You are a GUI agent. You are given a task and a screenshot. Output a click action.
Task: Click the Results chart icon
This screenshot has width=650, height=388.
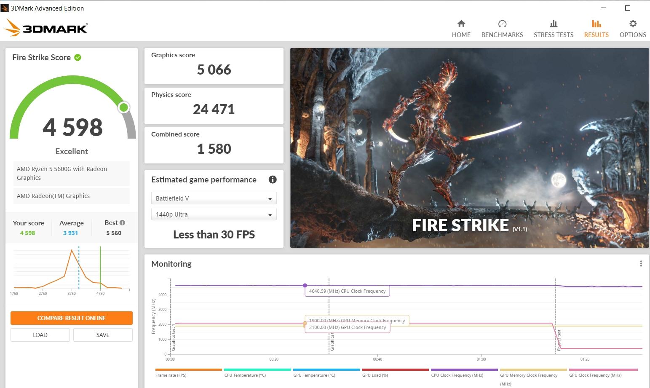pos(597,24)
